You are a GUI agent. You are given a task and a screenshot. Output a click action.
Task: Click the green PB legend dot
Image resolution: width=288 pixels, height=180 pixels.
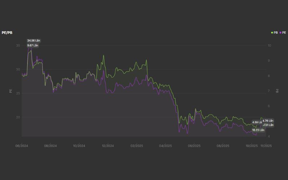(x=272, y=32)
